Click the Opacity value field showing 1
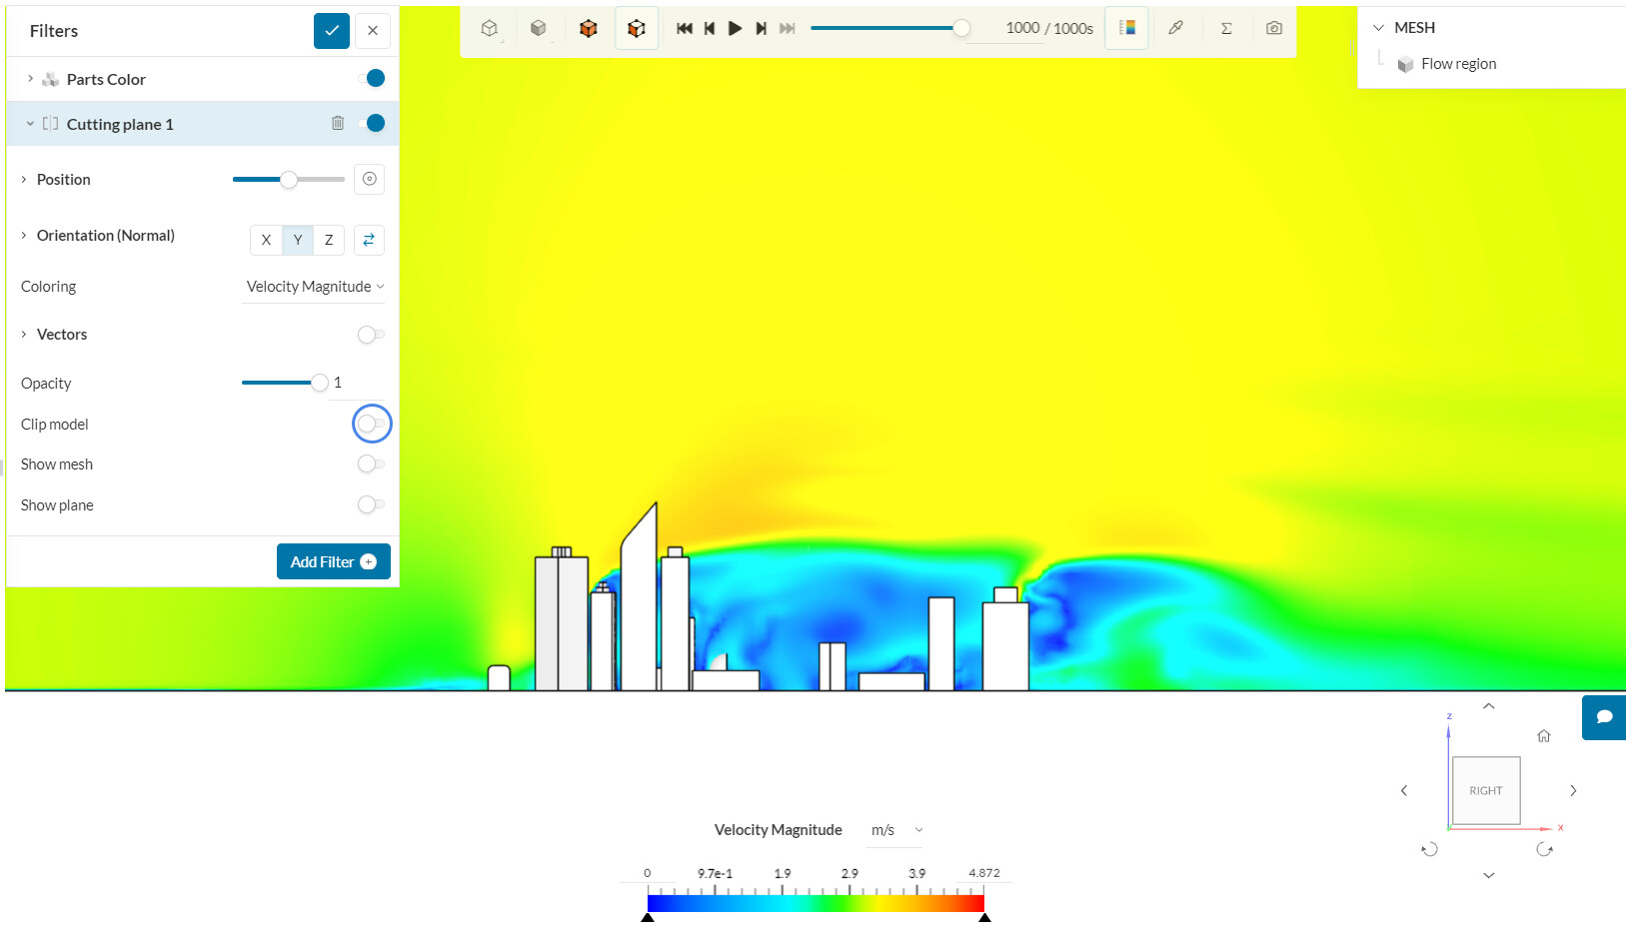 [x=356, y=383]
